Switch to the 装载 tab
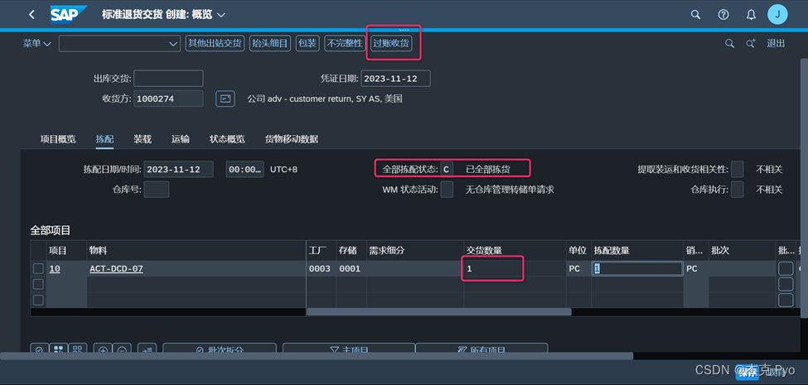The image size is (808, 385). 143,139
